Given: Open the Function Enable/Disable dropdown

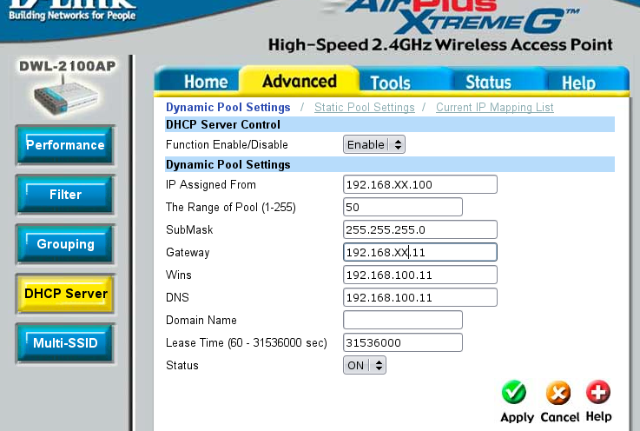Looking at the screenshot, I should [374, 144].
